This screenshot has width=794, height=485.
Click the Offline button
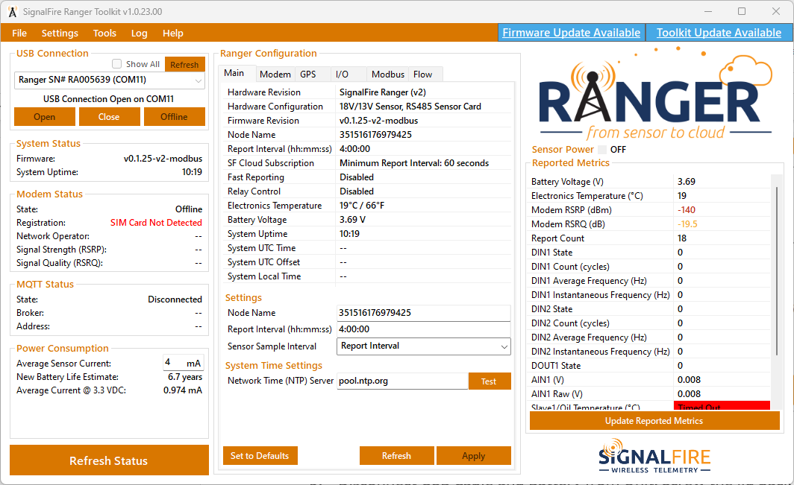point(174,117)
